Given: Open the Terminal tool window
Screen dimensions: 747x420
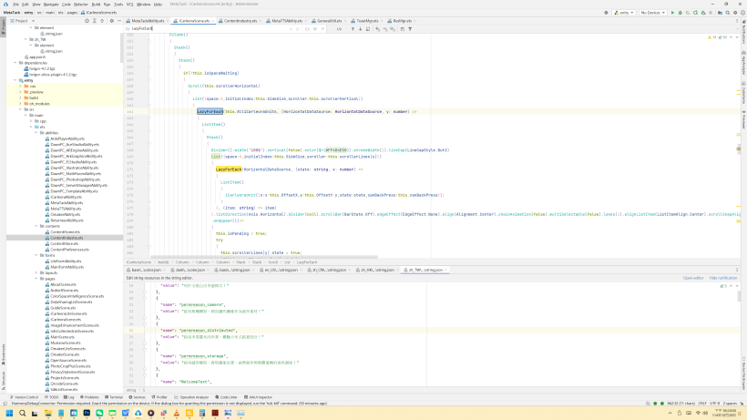Looking at the screenshot, I should (115, 397).
